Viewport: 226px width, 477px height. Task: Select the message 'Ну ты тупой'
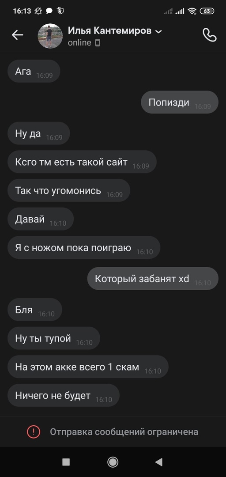[x=54, y=338]
